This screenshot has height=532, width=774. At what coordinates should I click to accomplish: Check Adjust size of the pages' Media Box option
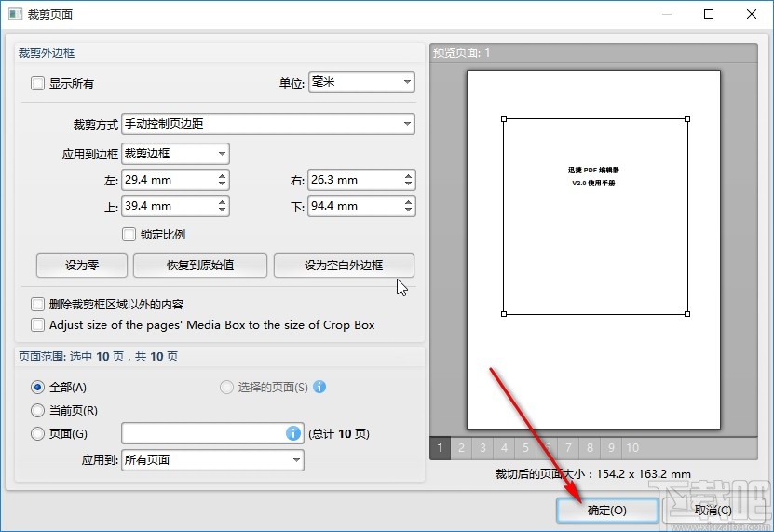(x=37, y=324)
